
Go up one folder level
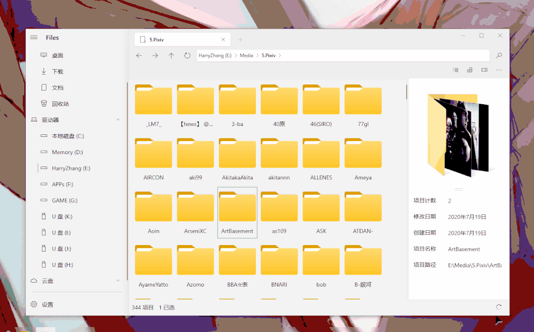click(x=171, y=55)
